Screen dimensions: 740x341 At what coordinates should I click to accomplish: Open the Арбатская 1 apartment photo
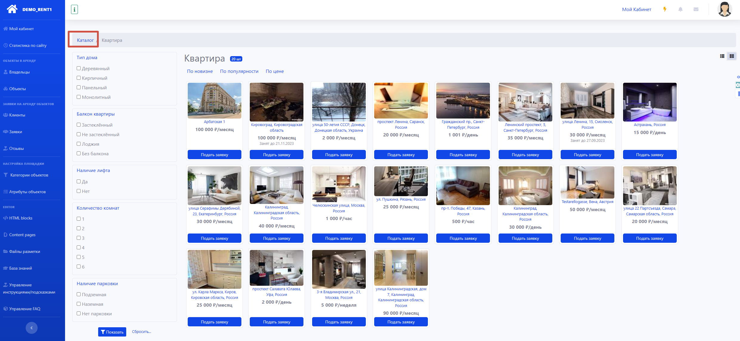pos(214,101)
